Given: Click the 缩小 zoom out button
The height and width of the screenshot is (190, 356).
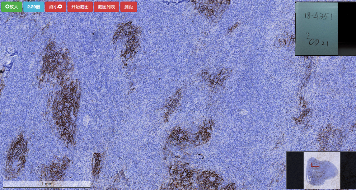Looking at the screenshot, I should [56, 7].
